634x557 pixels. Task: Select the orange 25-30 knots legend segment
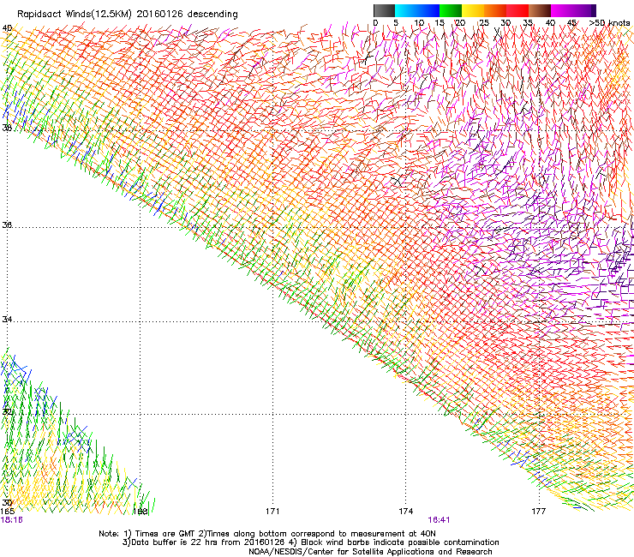click(495, 10)
